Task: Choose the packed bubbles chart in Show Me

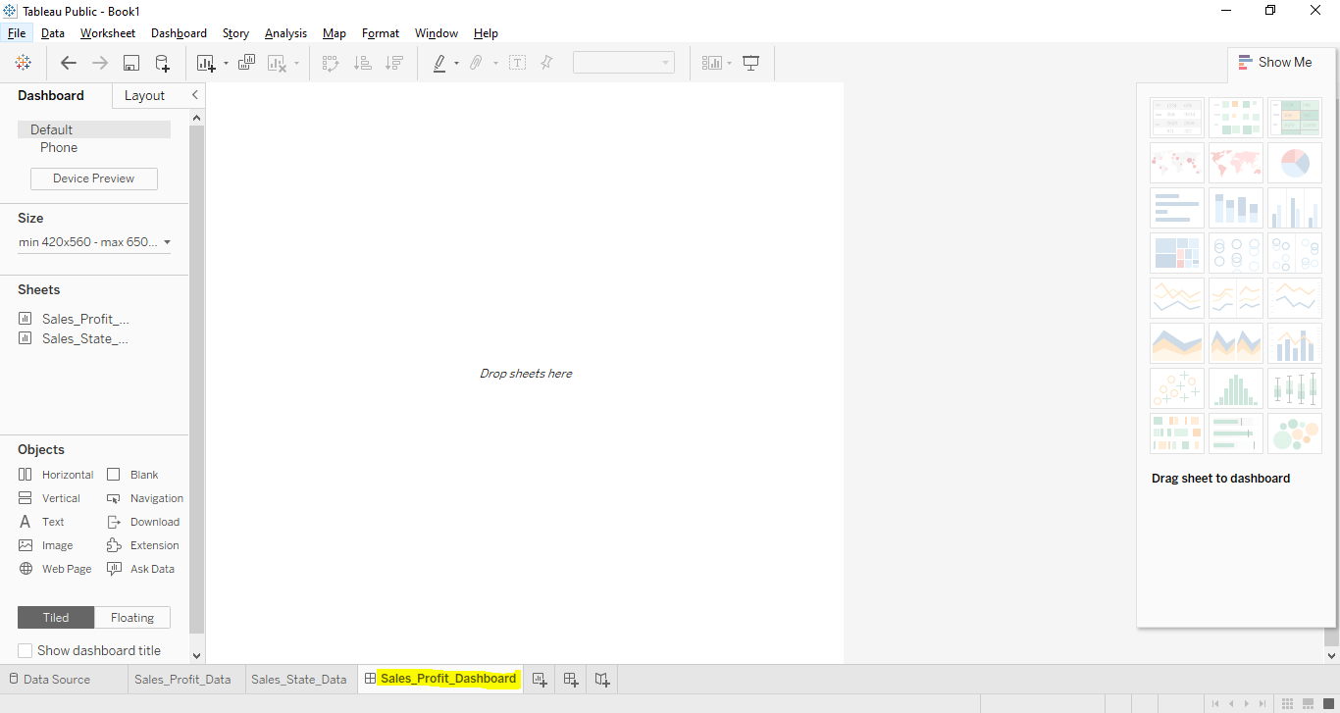Action: (1295, 433)
